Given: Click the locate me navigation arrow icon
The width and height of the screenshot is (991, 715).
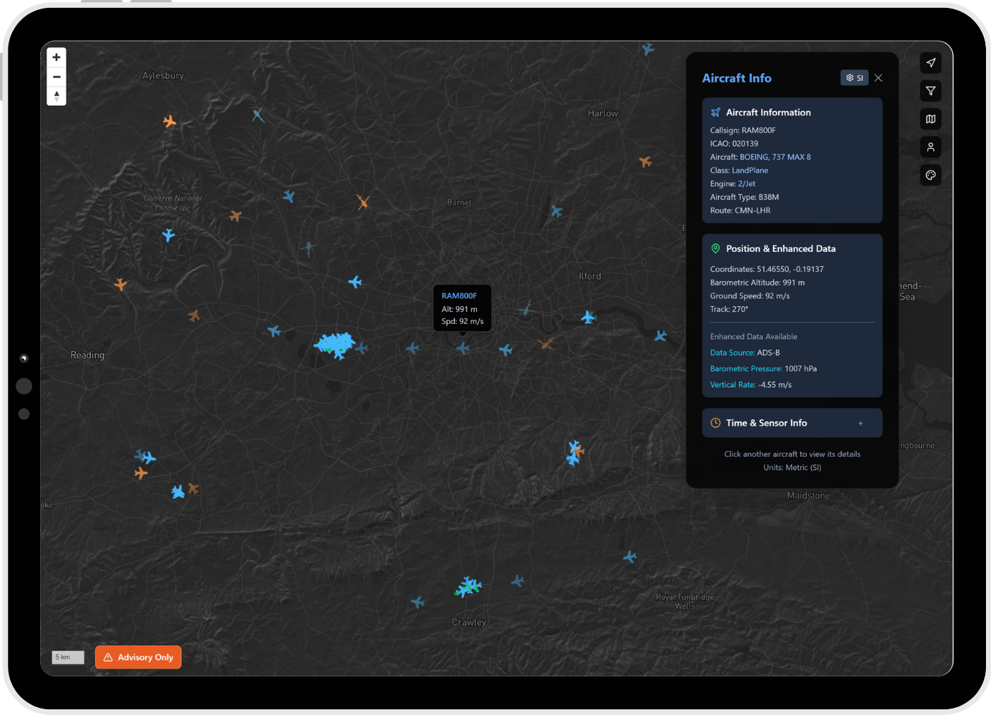Looking at the screenshot, I should pyautogui.click(x=930, y=63).
